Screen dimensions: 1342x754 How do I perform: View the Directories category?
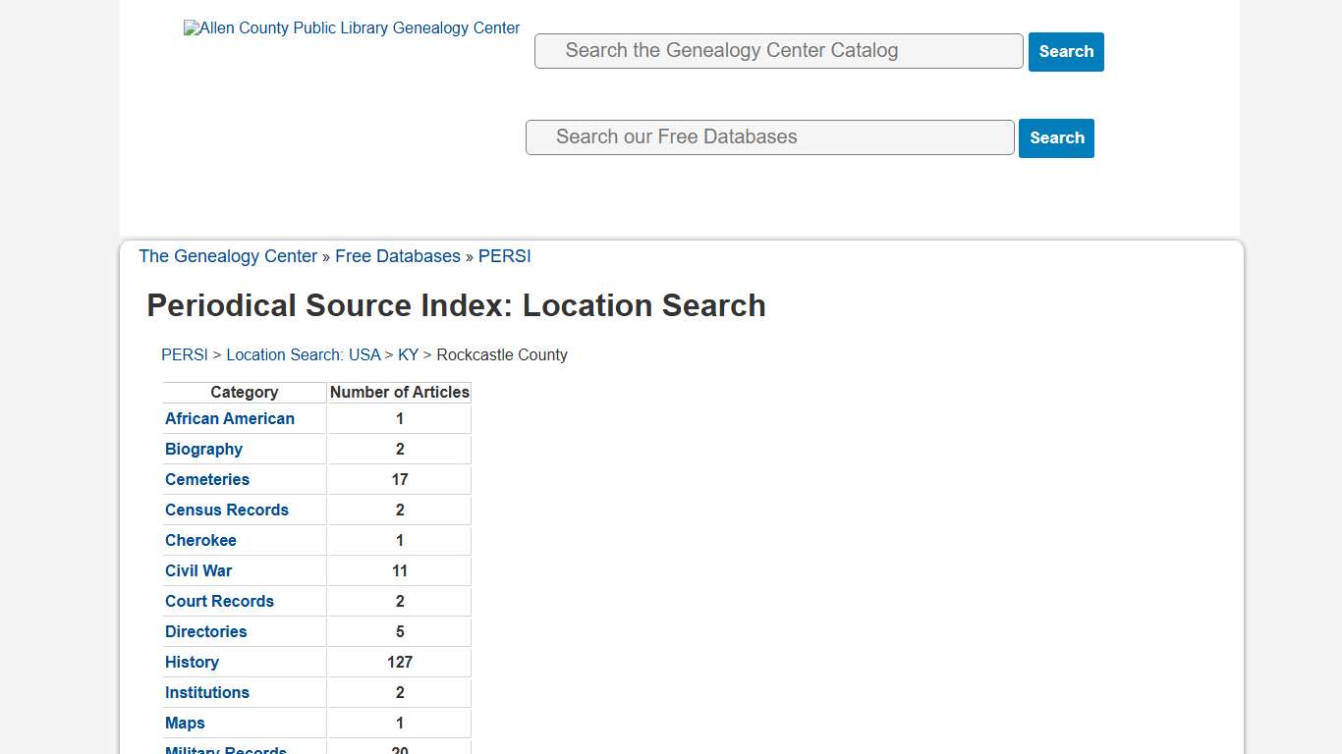point(205,631)
